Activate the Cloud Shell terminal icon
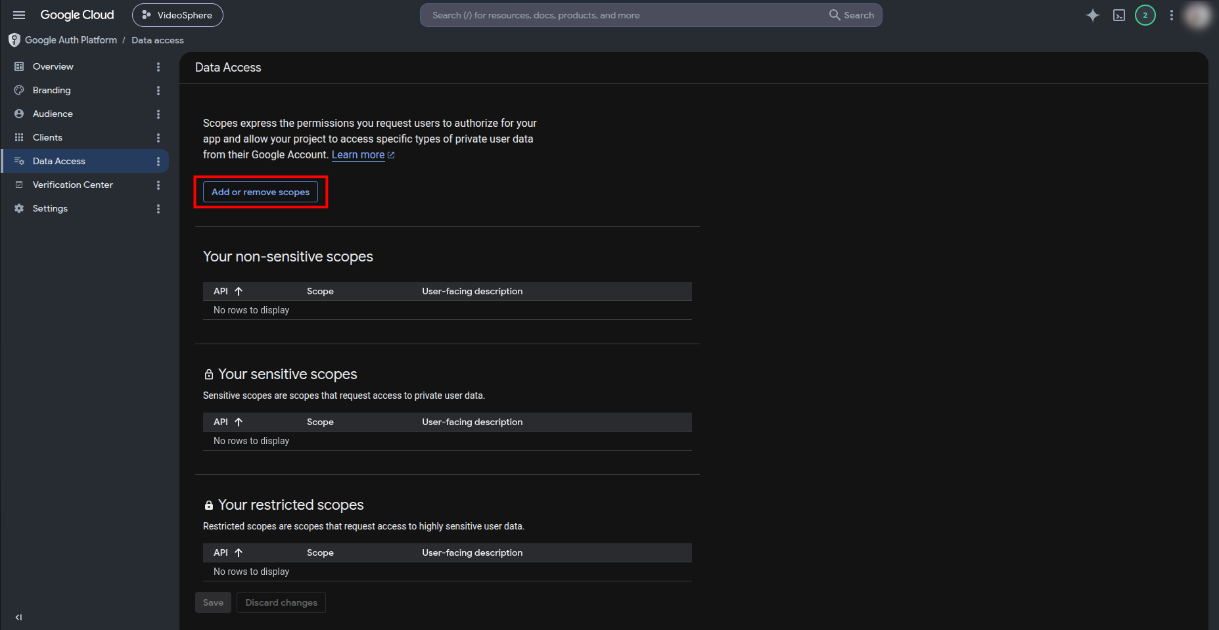 [x=1119, y=15]
